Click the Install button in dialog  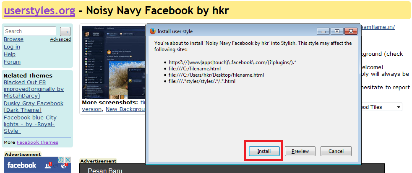(x=264, y=151)
